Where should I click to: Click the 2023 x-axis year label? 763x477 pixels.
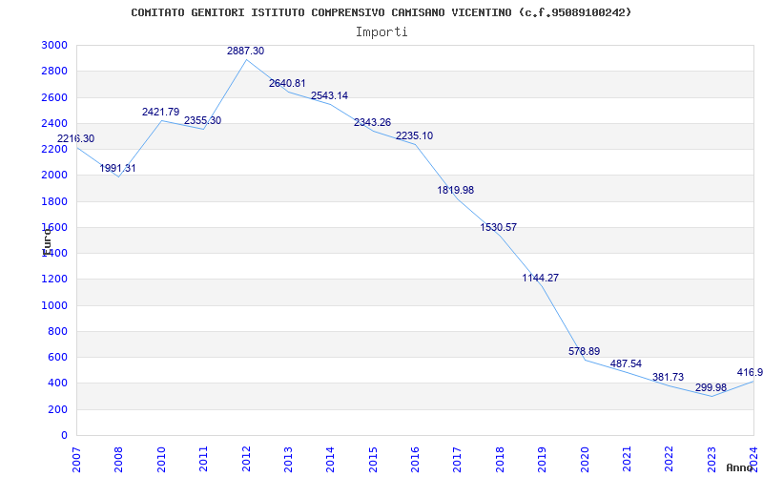711,459
